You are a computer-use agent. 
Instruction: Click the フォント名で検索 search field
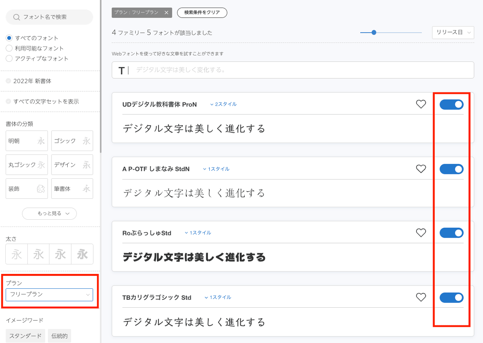(49, 17)
